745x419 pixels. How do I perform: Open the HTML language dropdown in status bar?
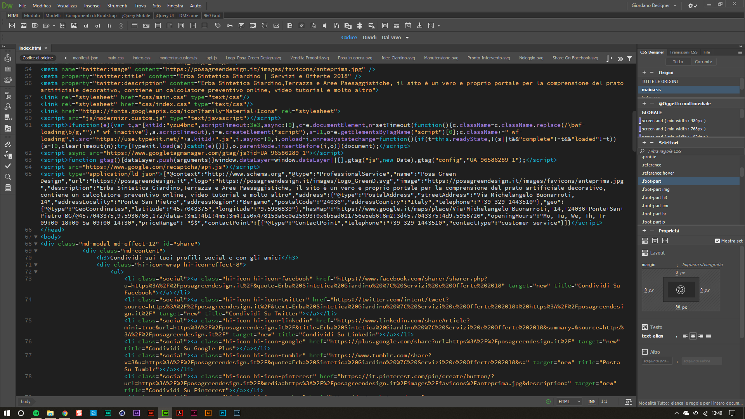point(569,402)
